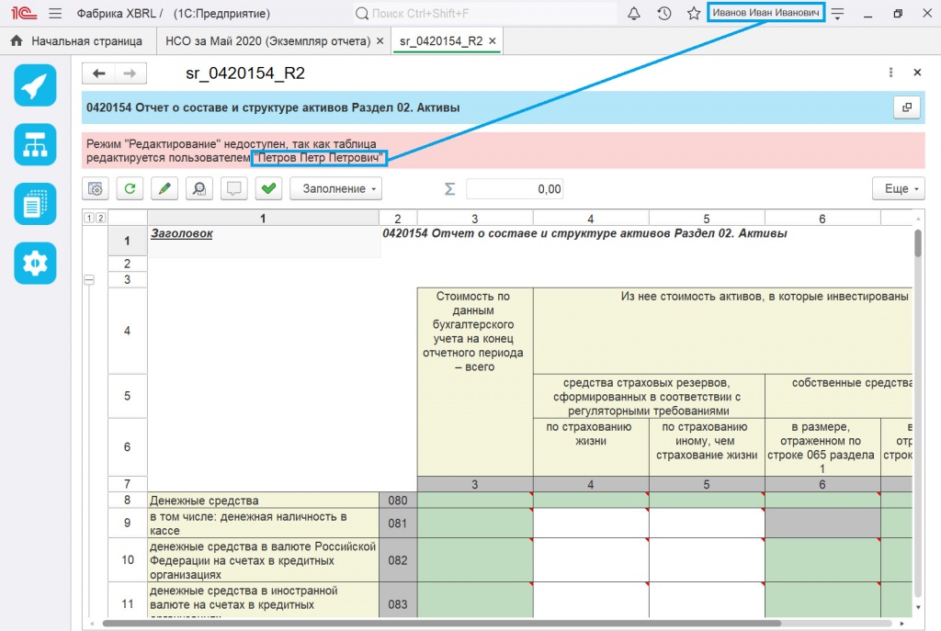Image resolution: width=941 pixels, height=631 pixels.
Task: Open the main hamburger menu
Action: click(x=55, y=13)
